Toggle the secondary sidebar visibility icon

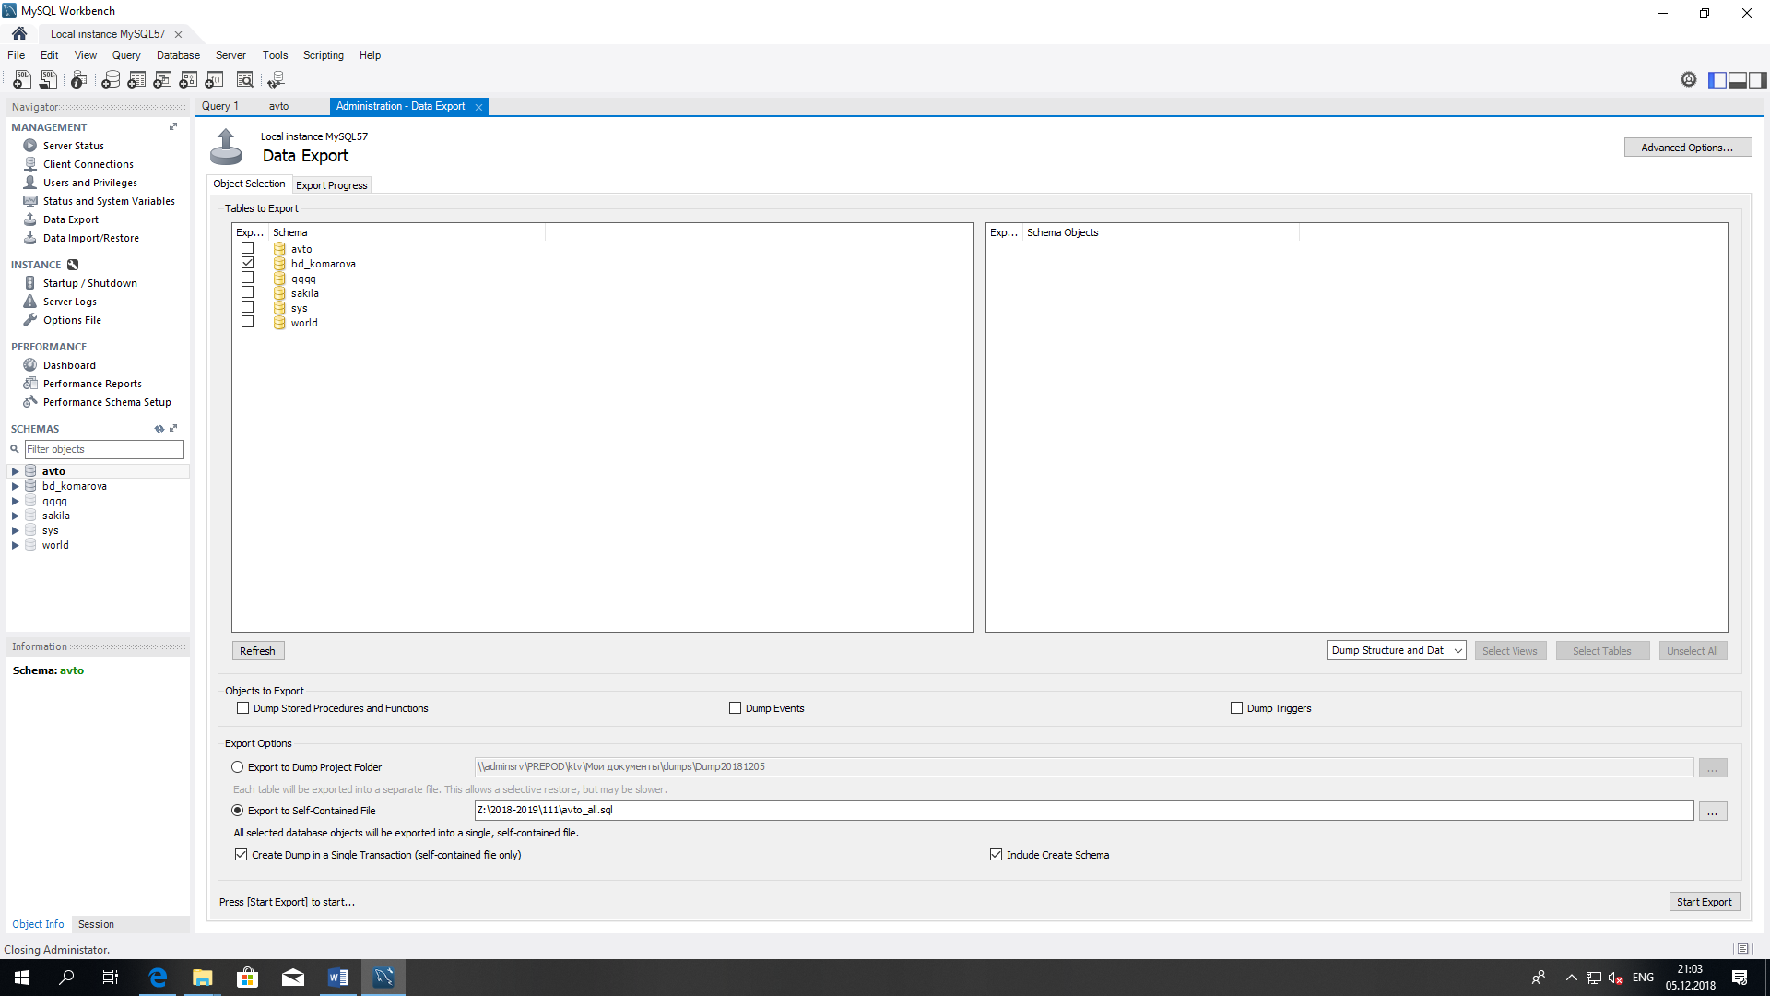1758,80
